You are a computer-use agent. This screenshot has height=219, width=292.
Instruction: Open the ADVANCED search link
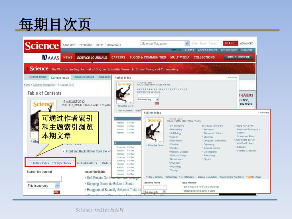coord(247,43)
